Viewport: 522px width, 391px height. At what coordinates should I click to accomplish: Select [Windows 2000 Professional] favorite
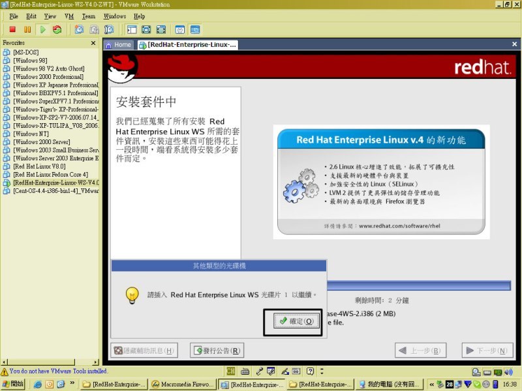point(48,77)
